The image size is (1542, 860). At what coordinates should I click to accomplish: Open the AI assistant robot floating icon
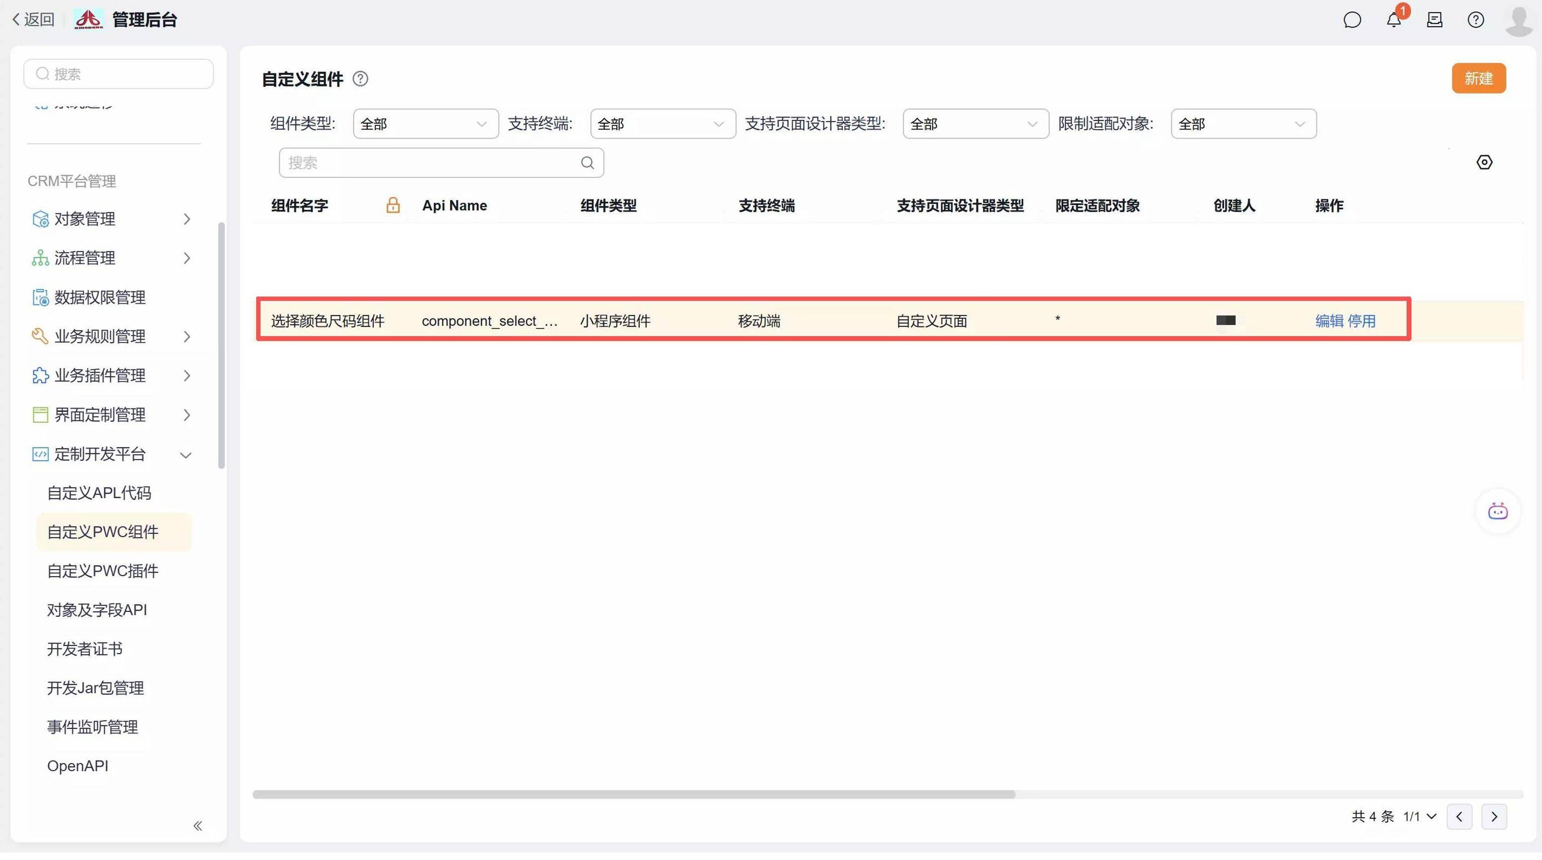pyautogui.click(x=1498, y=511)
